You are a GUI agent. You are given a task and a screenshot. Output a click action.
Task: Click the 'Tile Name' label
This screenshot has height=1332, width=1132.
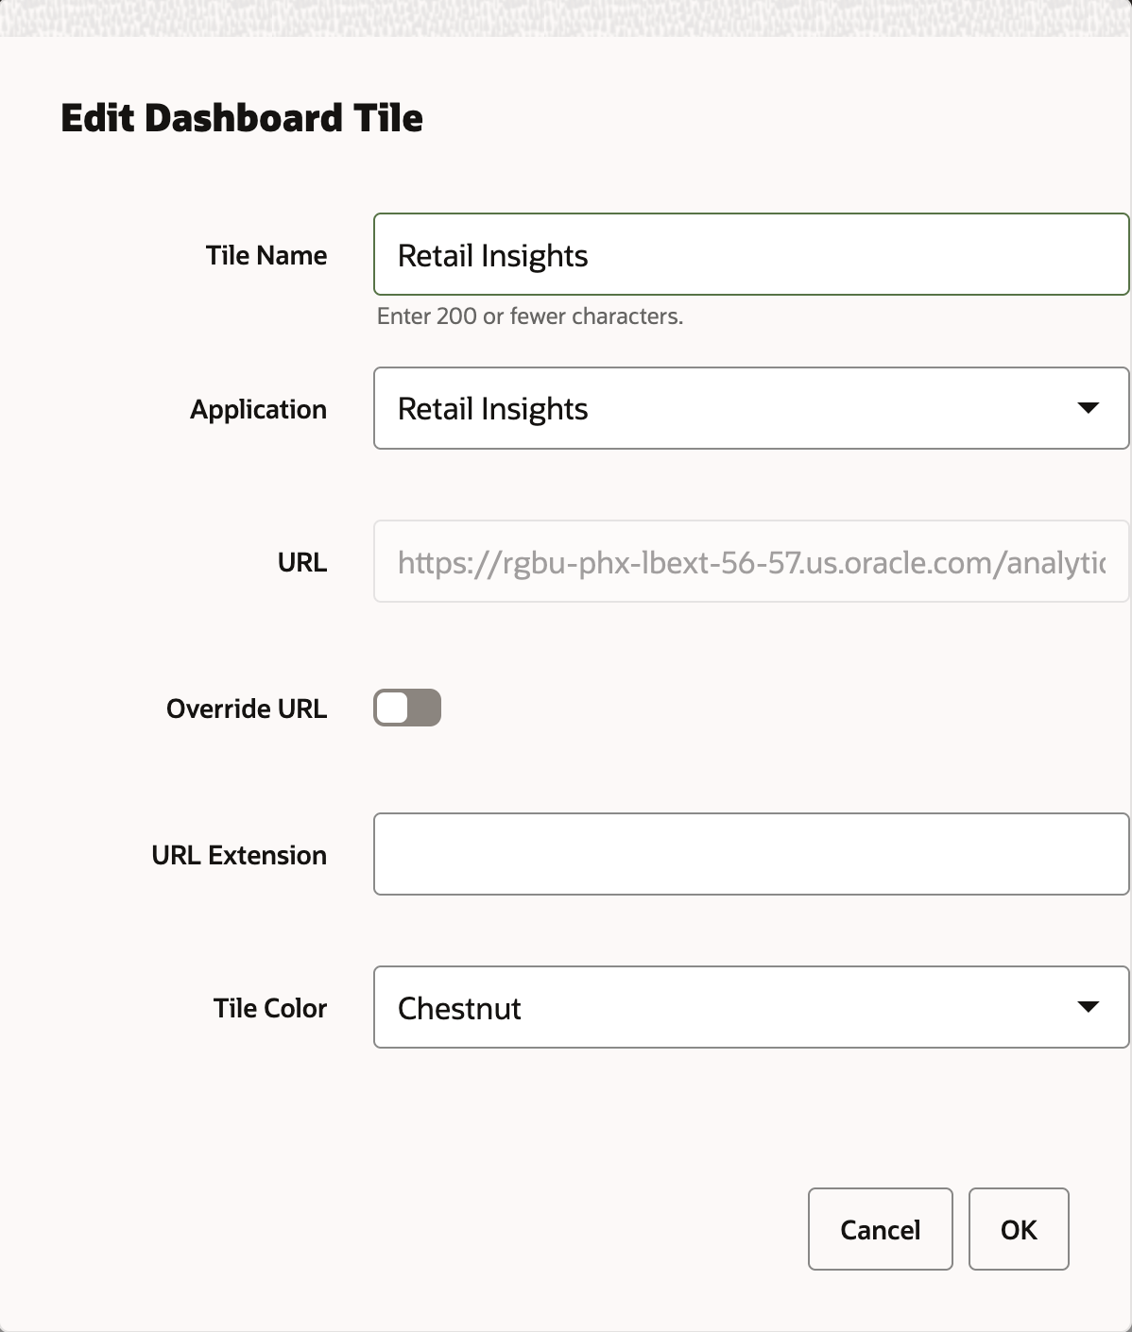pos(266,255)
